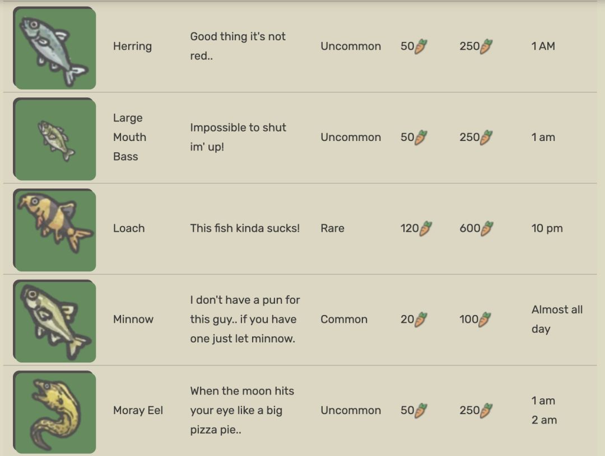Click the Rare rarity label for Loach
The height and width of the screenshot is (456, 605).
click(x=332, y=228)
